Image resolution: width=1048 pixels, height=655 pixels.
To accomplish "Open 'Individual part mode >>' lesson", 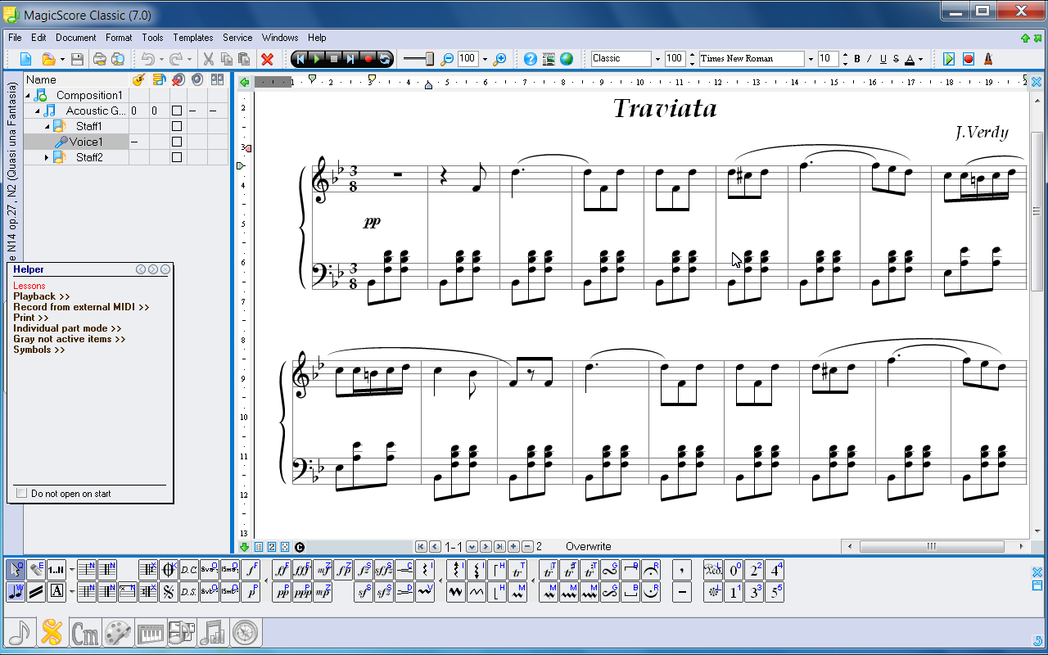I will [x=67, y=328].
